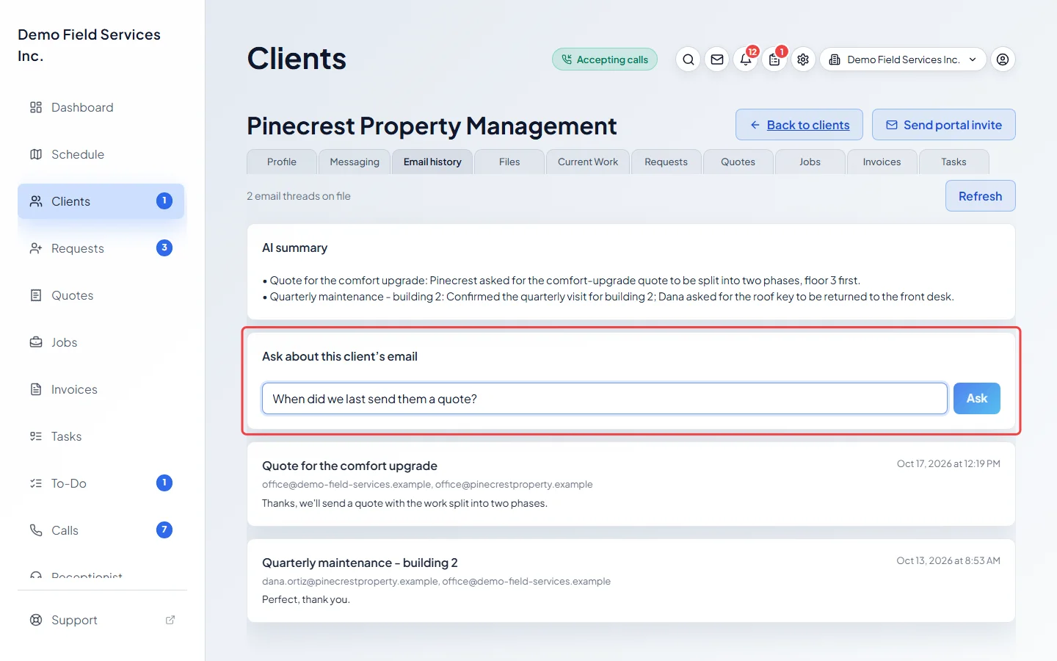Go to Schedule in sidebar
Viewport: 1057px width, 661px height.
click(x=101, y=154)
